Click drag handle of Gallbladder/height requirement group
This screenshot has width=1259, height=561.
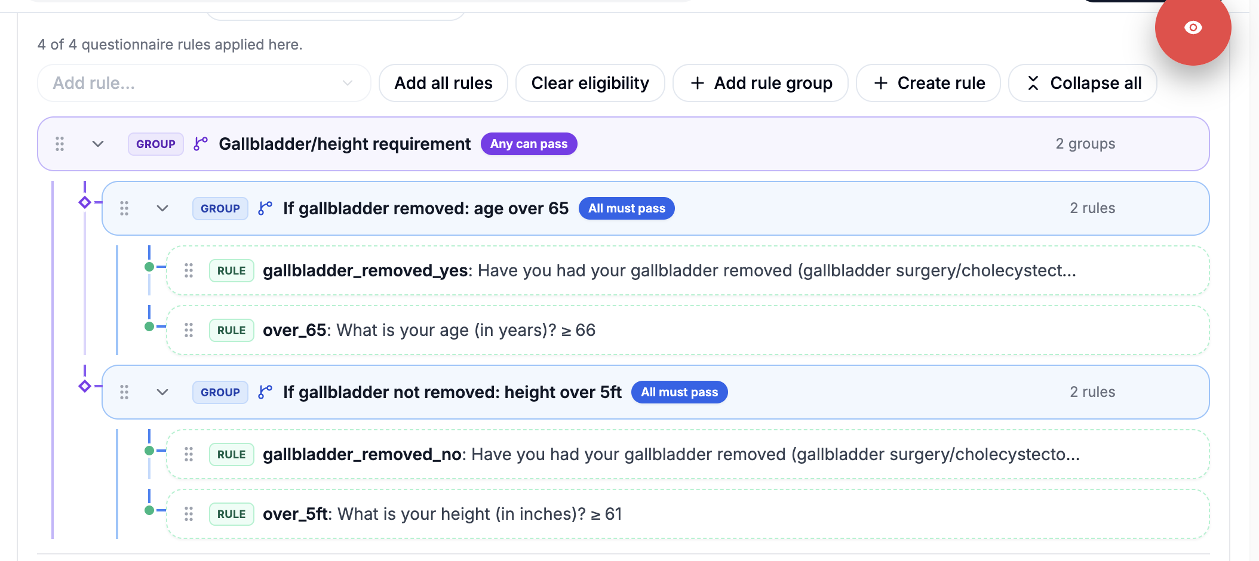(60, 144)
